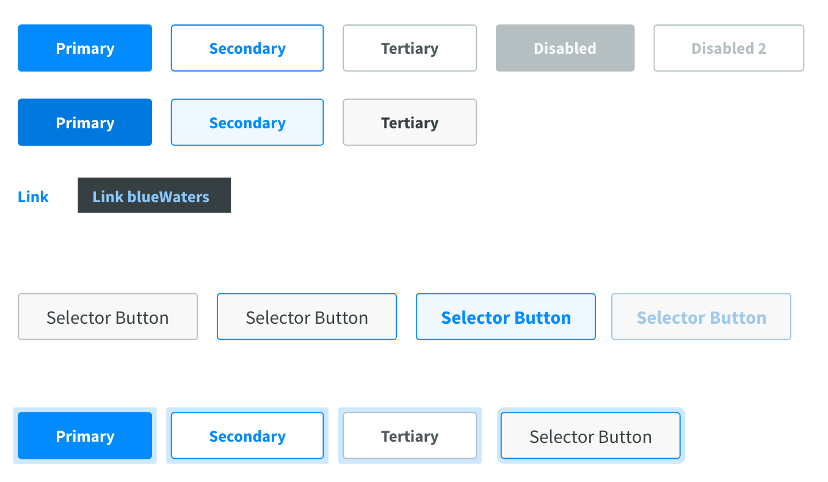Click the gray Tertiary button in the second row
828x482 pixels.
click(409, 122)
